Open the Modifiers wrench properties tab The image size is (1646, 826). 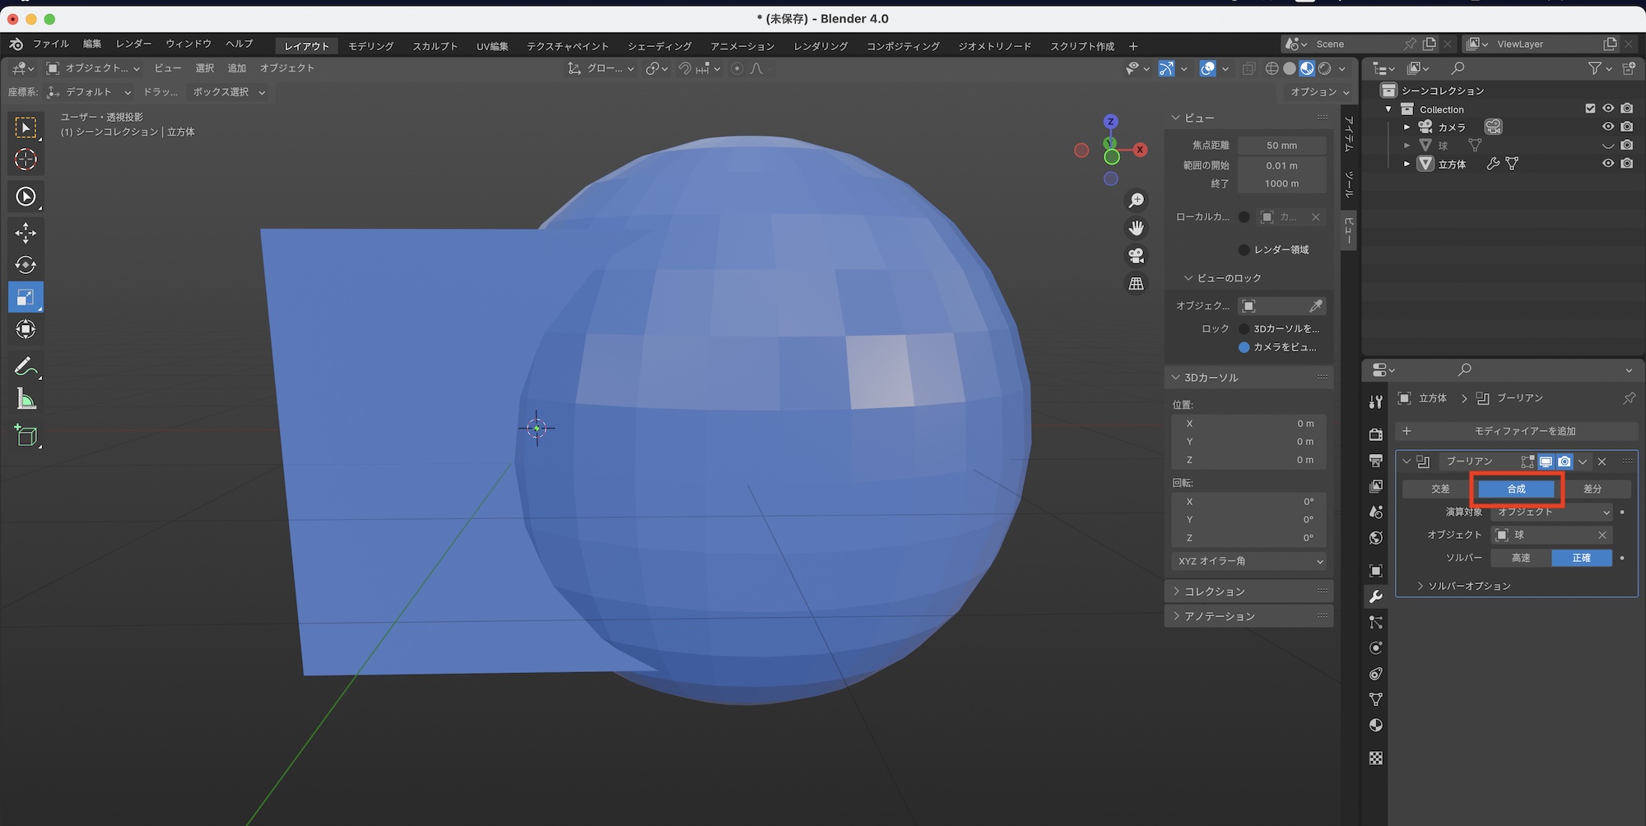(x=1375, y=596)
